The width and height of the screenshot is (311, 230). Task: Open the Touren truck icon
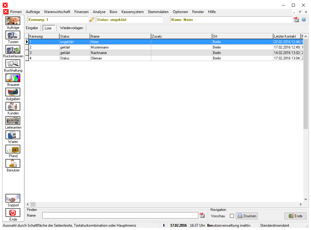pyautogui.click(x=13, y=35)
